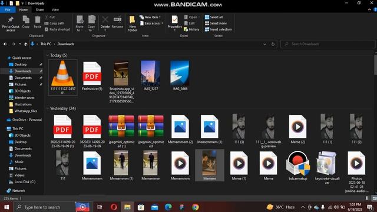The width and height of the screenshot is (377, 212).
Task: Go back with the back arrow
Action: click(x=5, y=44)
